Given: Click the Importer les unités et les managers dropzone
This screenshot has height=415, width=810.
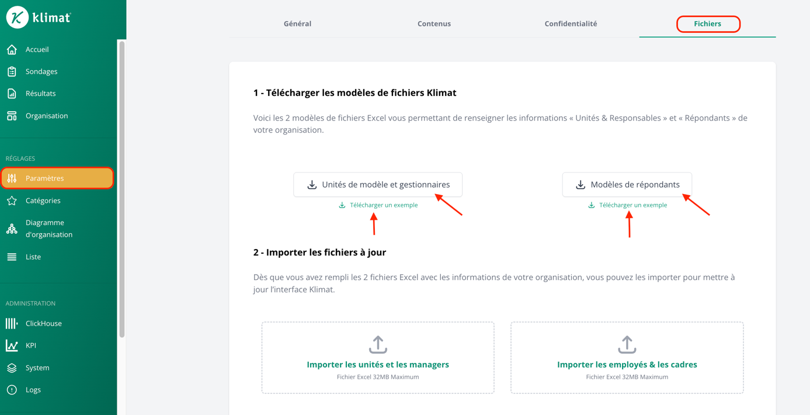Looking at the screenshot, I should pos(378,358).
